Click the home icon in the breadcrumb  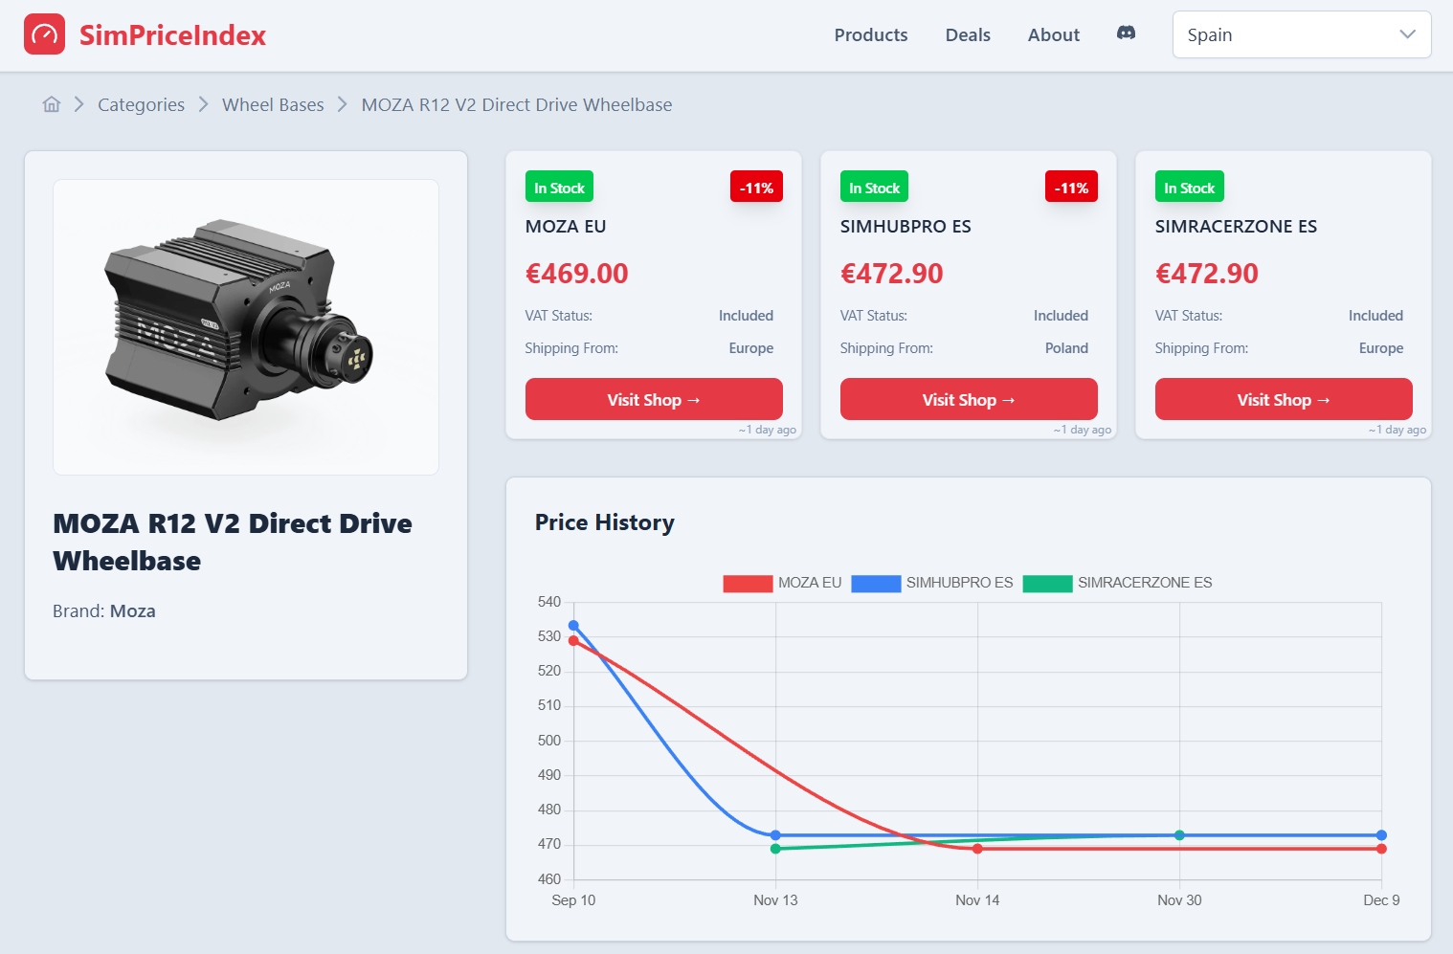(52, 103)
